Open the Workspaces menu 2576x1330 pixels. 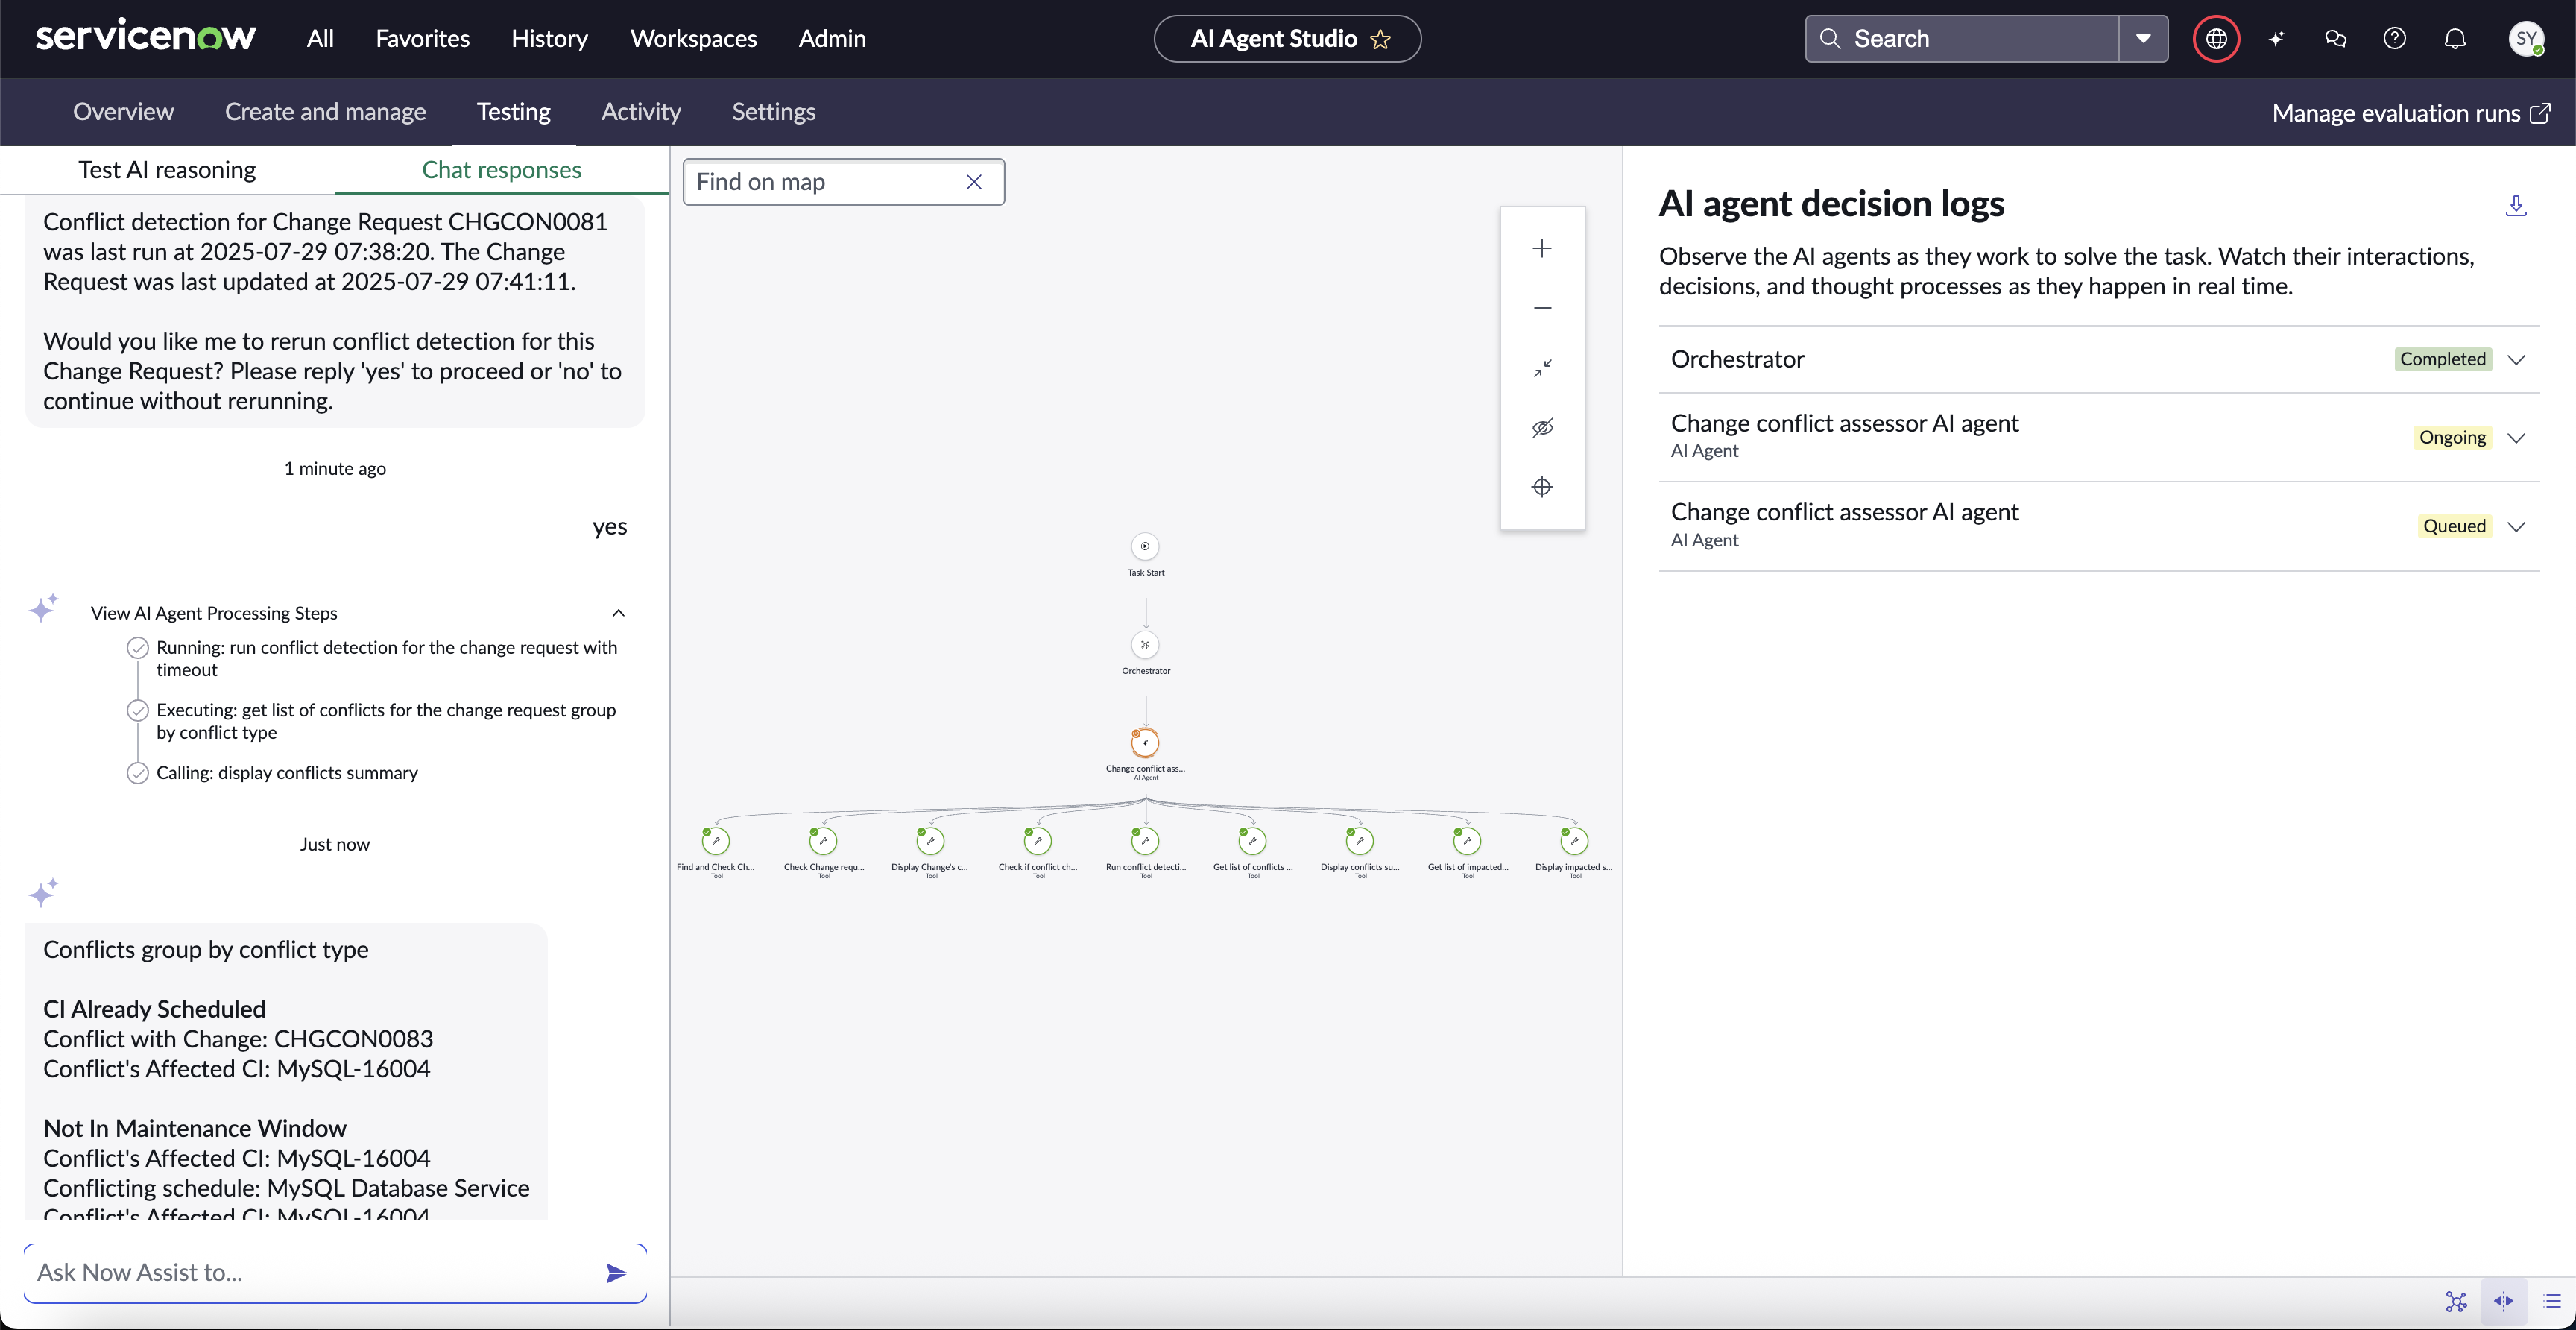coord(693,38)
